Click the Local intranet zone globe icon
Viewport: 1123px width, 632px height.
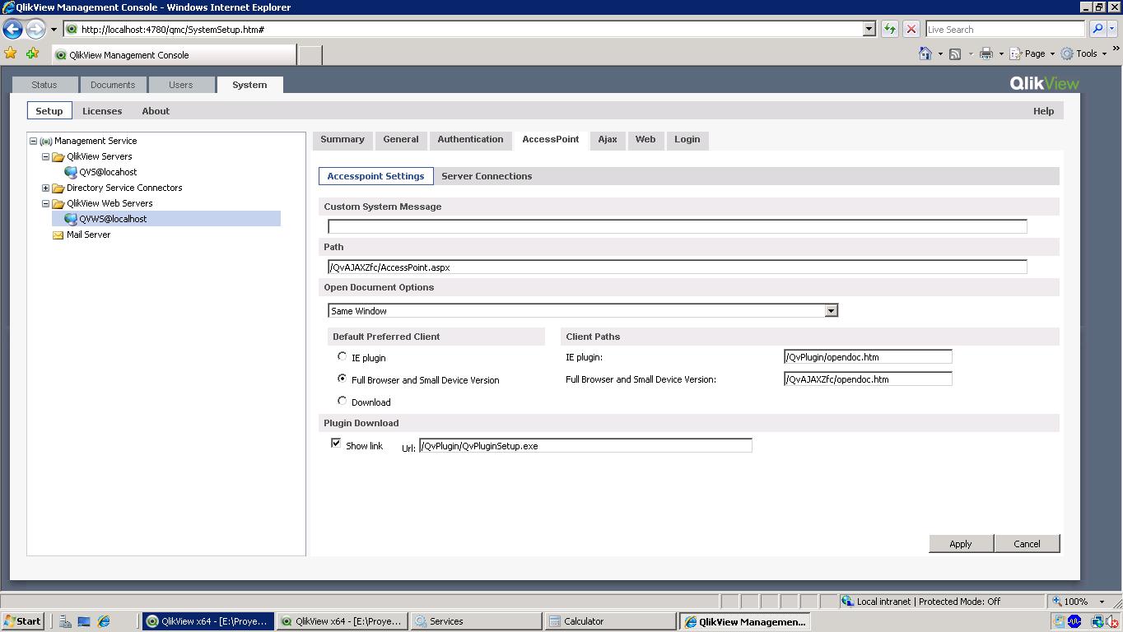(x=846, y=602)
